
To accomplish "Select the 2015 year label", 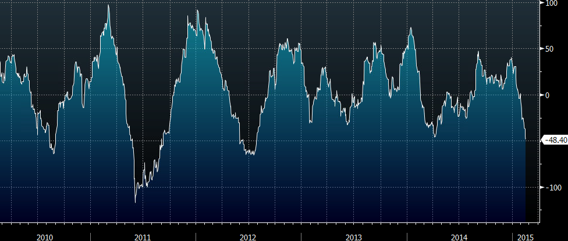I will (x=526, y=238).
